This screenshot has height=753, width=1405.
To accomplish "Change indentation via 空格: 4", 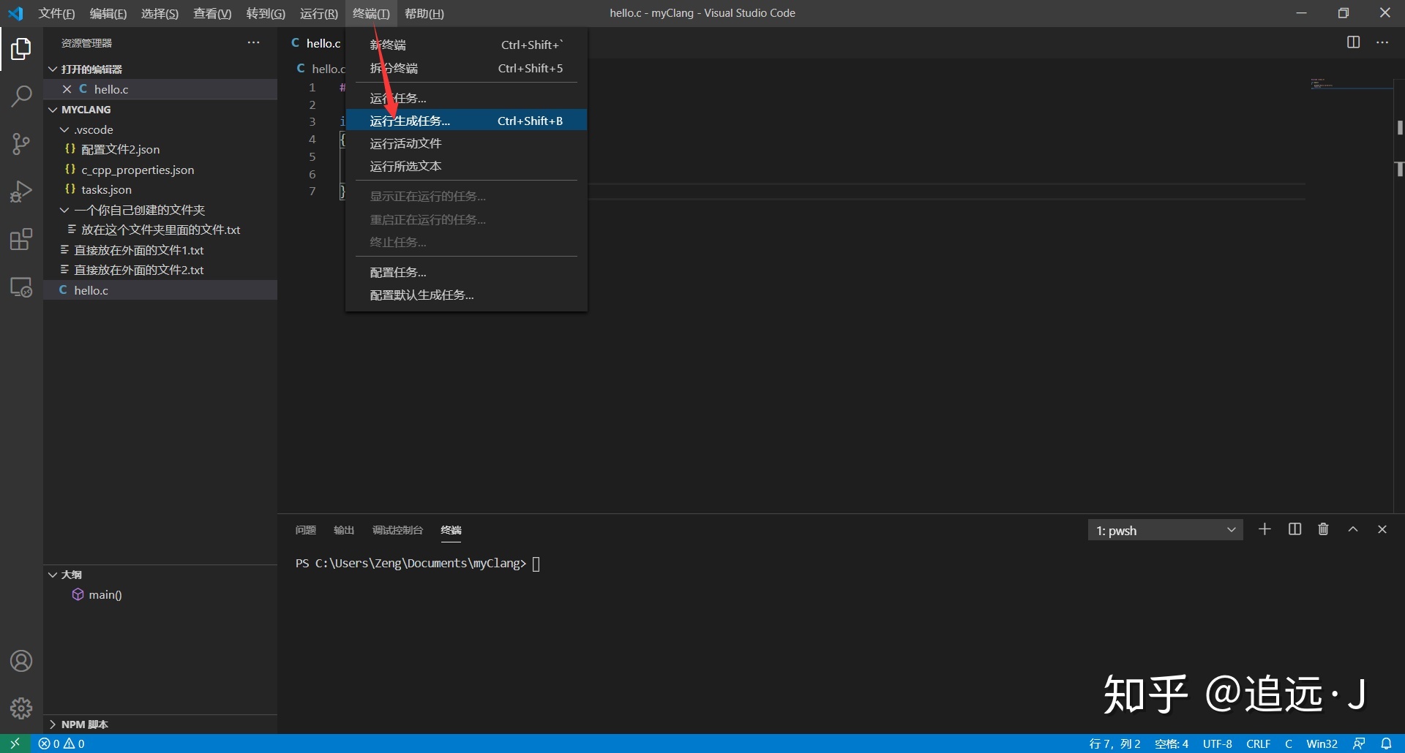I will 1171,743.
